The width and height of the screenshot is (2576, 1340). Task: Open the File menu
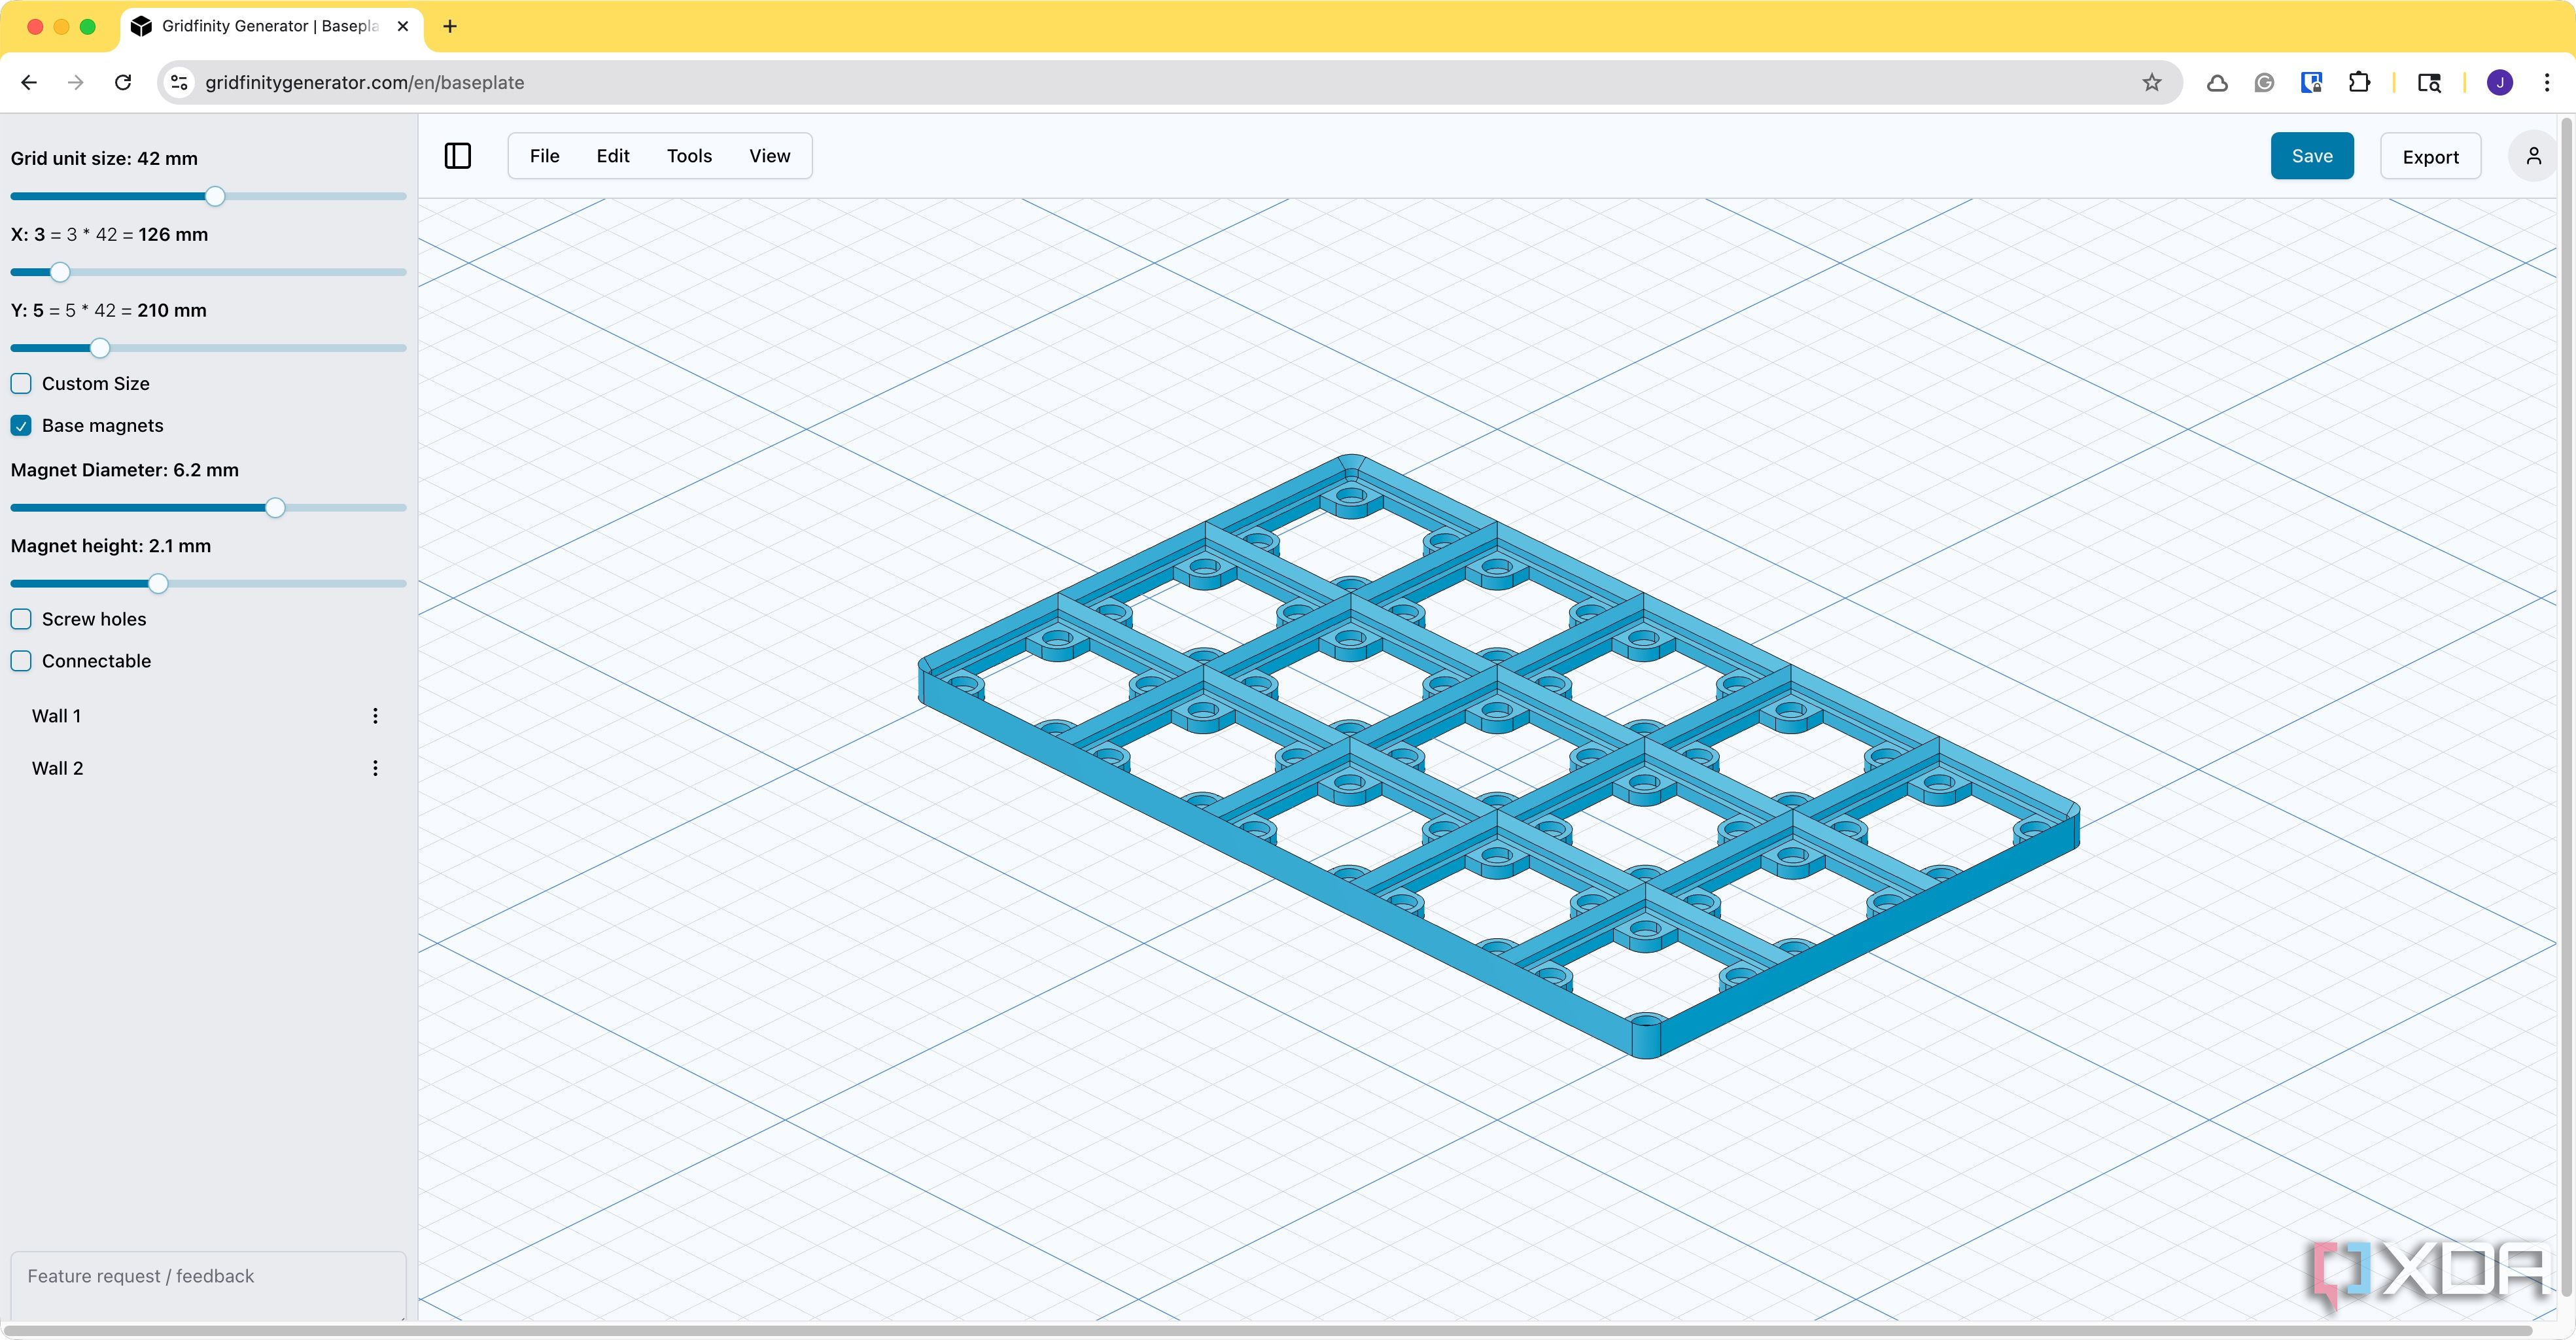point(544,156)
